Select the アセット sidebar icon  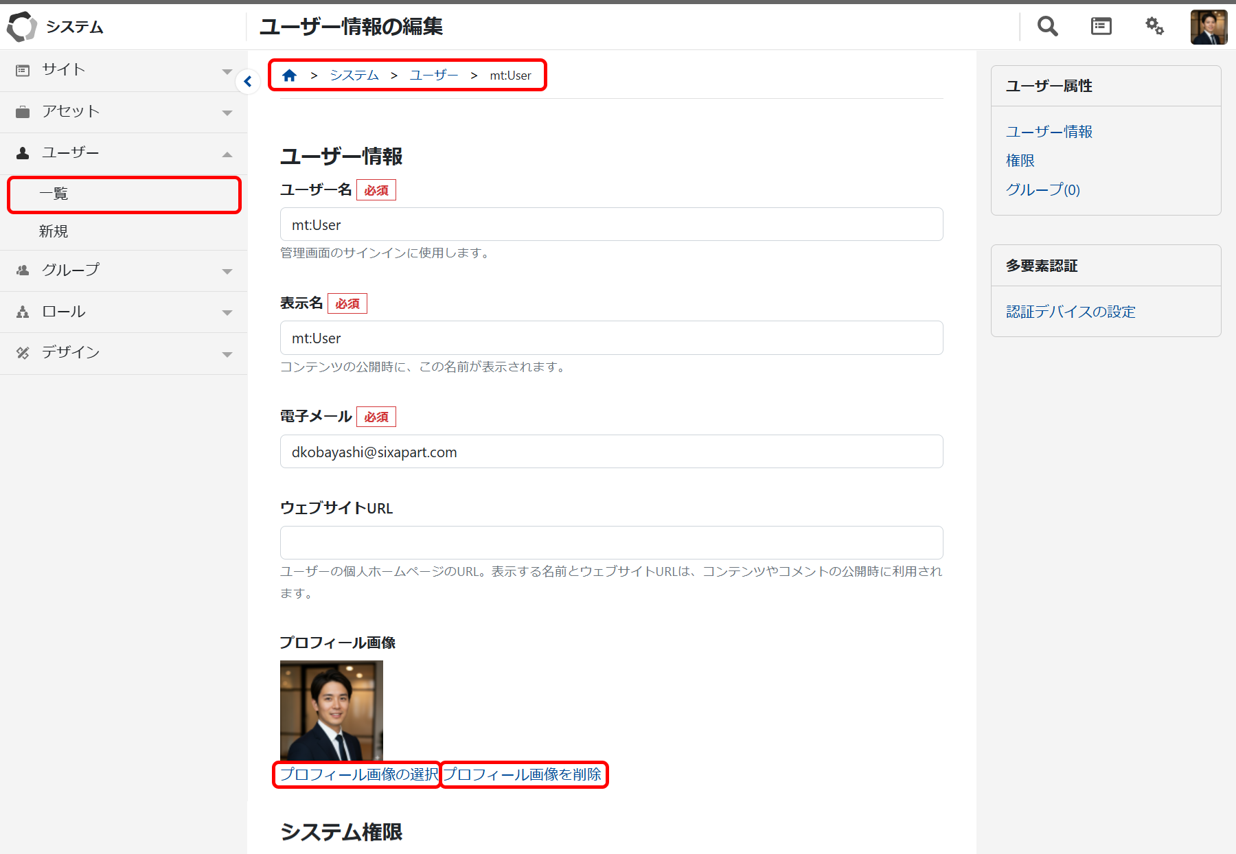click(x=23, y=111)
